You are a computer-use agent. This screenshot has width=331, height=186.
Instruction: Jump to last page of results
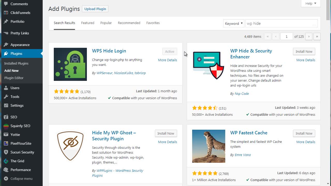point(317,36)
